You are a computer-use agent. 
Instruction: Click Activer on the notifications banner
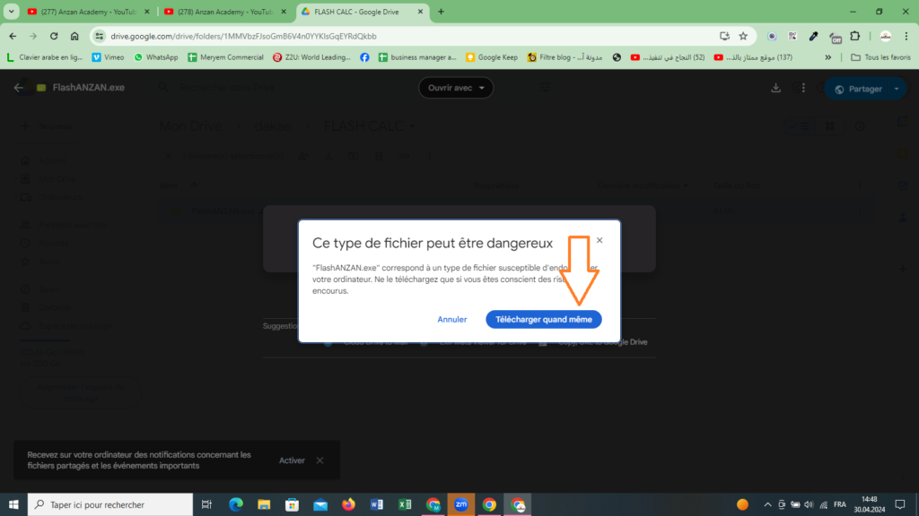pos(292,460)
